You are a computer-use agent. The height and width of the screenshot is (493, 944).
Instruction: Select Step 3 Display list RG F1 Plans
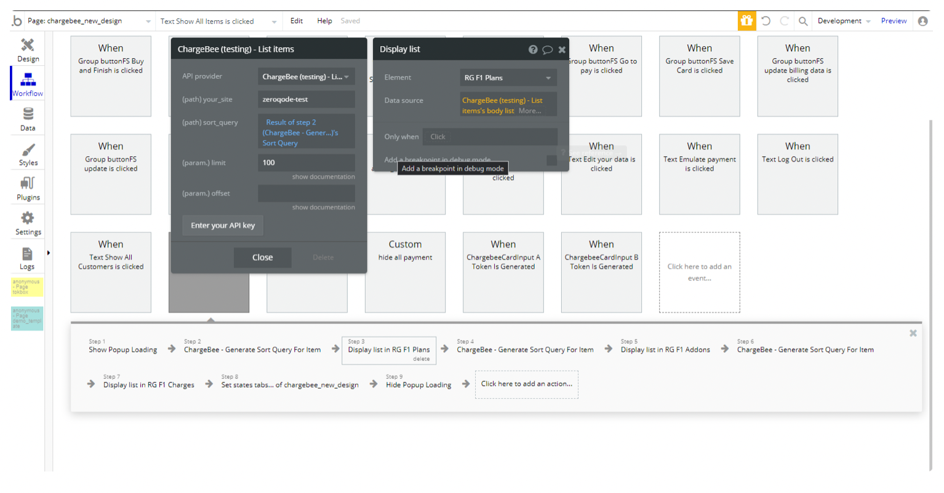coord(389,350)
